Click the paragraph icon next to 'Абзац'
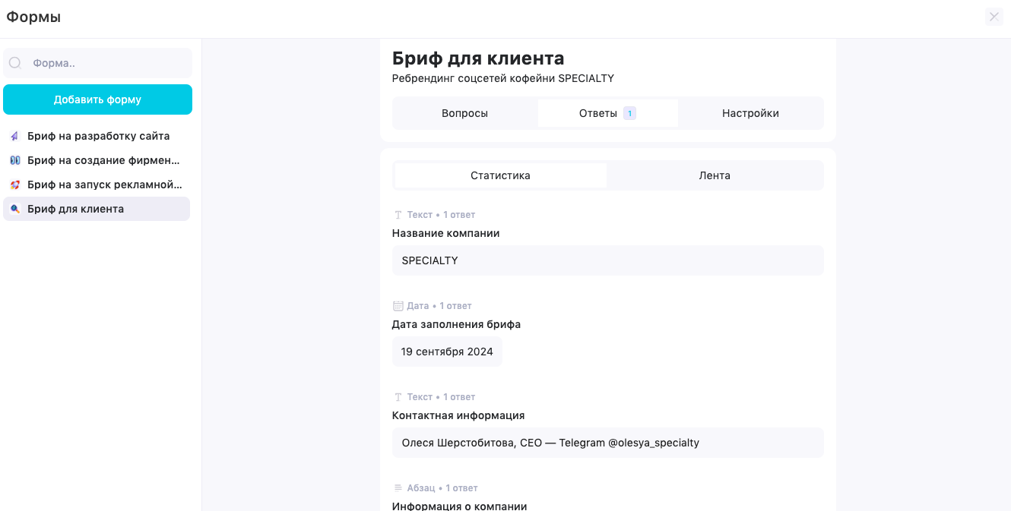This screenshot has width=1011, height=511. [x=397, y=487]
